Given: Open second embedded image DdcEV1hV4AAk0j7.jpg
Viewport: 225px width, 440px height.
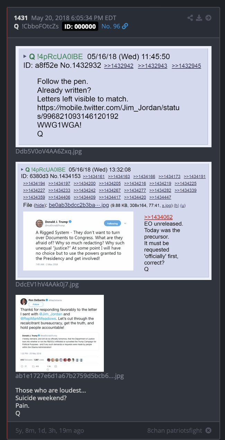Looking at the screenshot, I should [114, 221].
